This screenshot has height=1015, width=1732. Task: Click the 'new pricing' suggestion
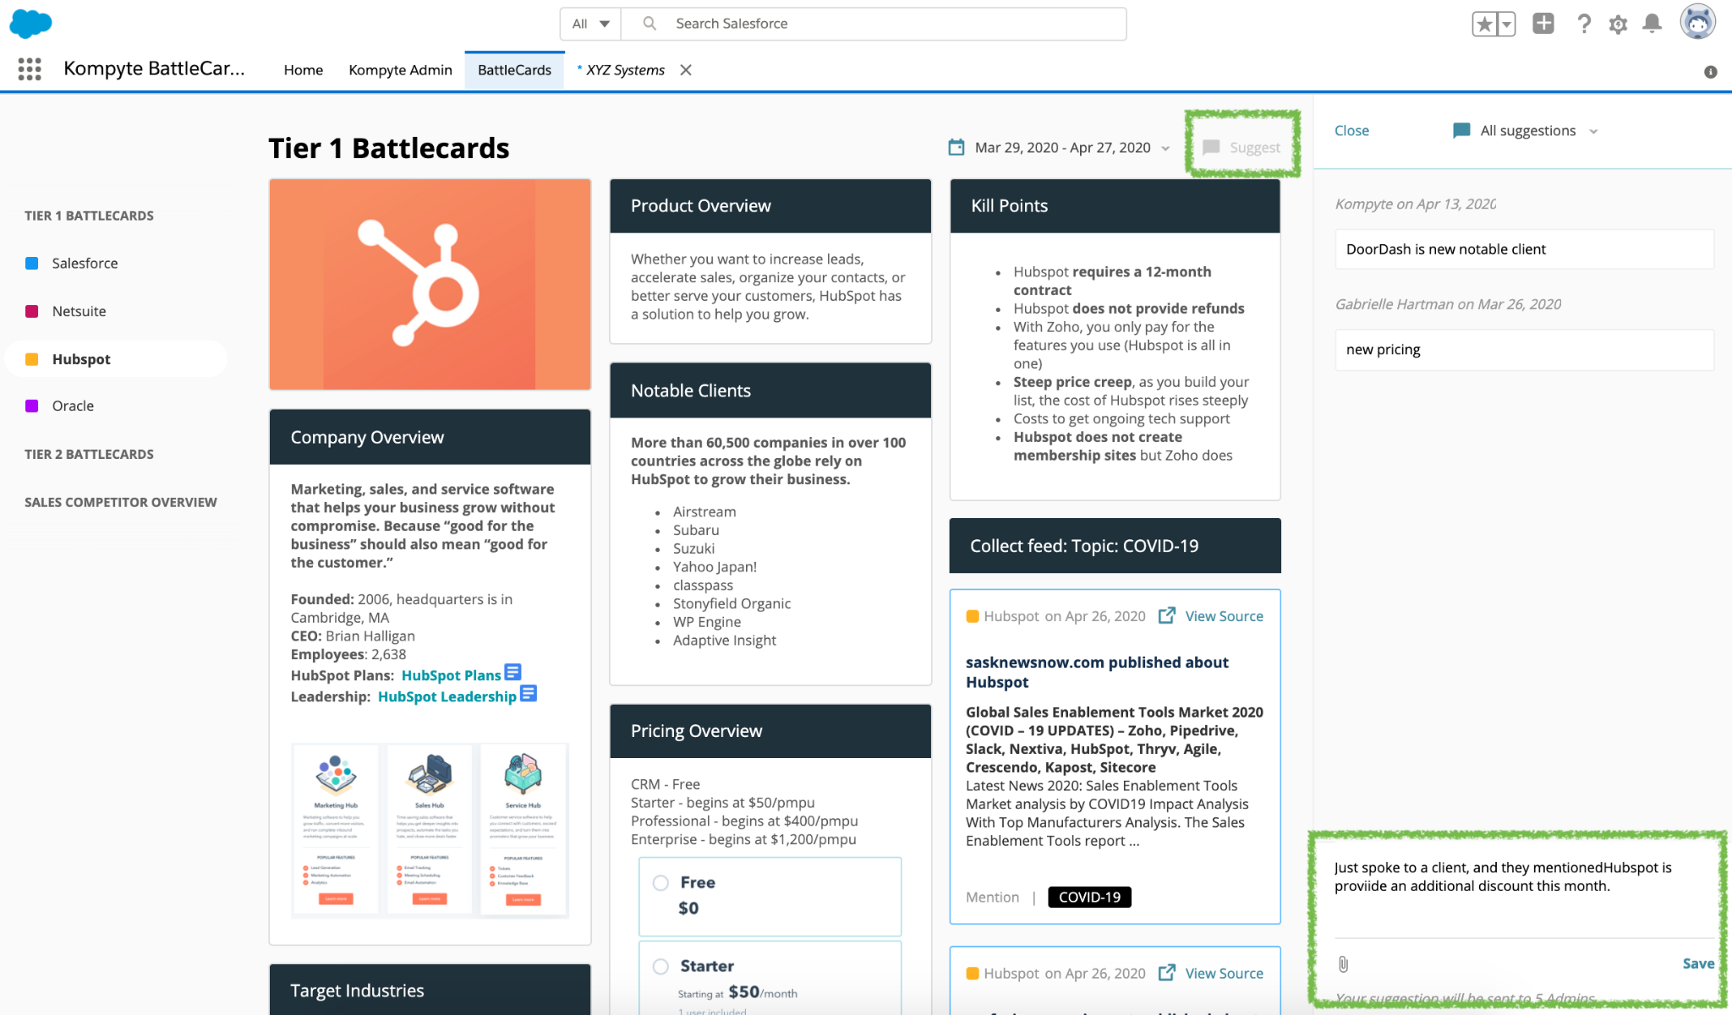pyautogui.click(x=1525, y=350)
